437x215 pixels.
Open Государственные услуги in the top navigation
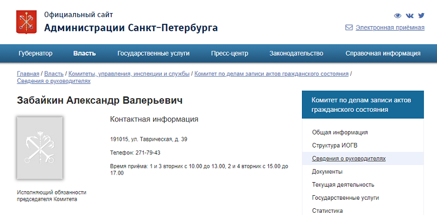click(153, 53)
